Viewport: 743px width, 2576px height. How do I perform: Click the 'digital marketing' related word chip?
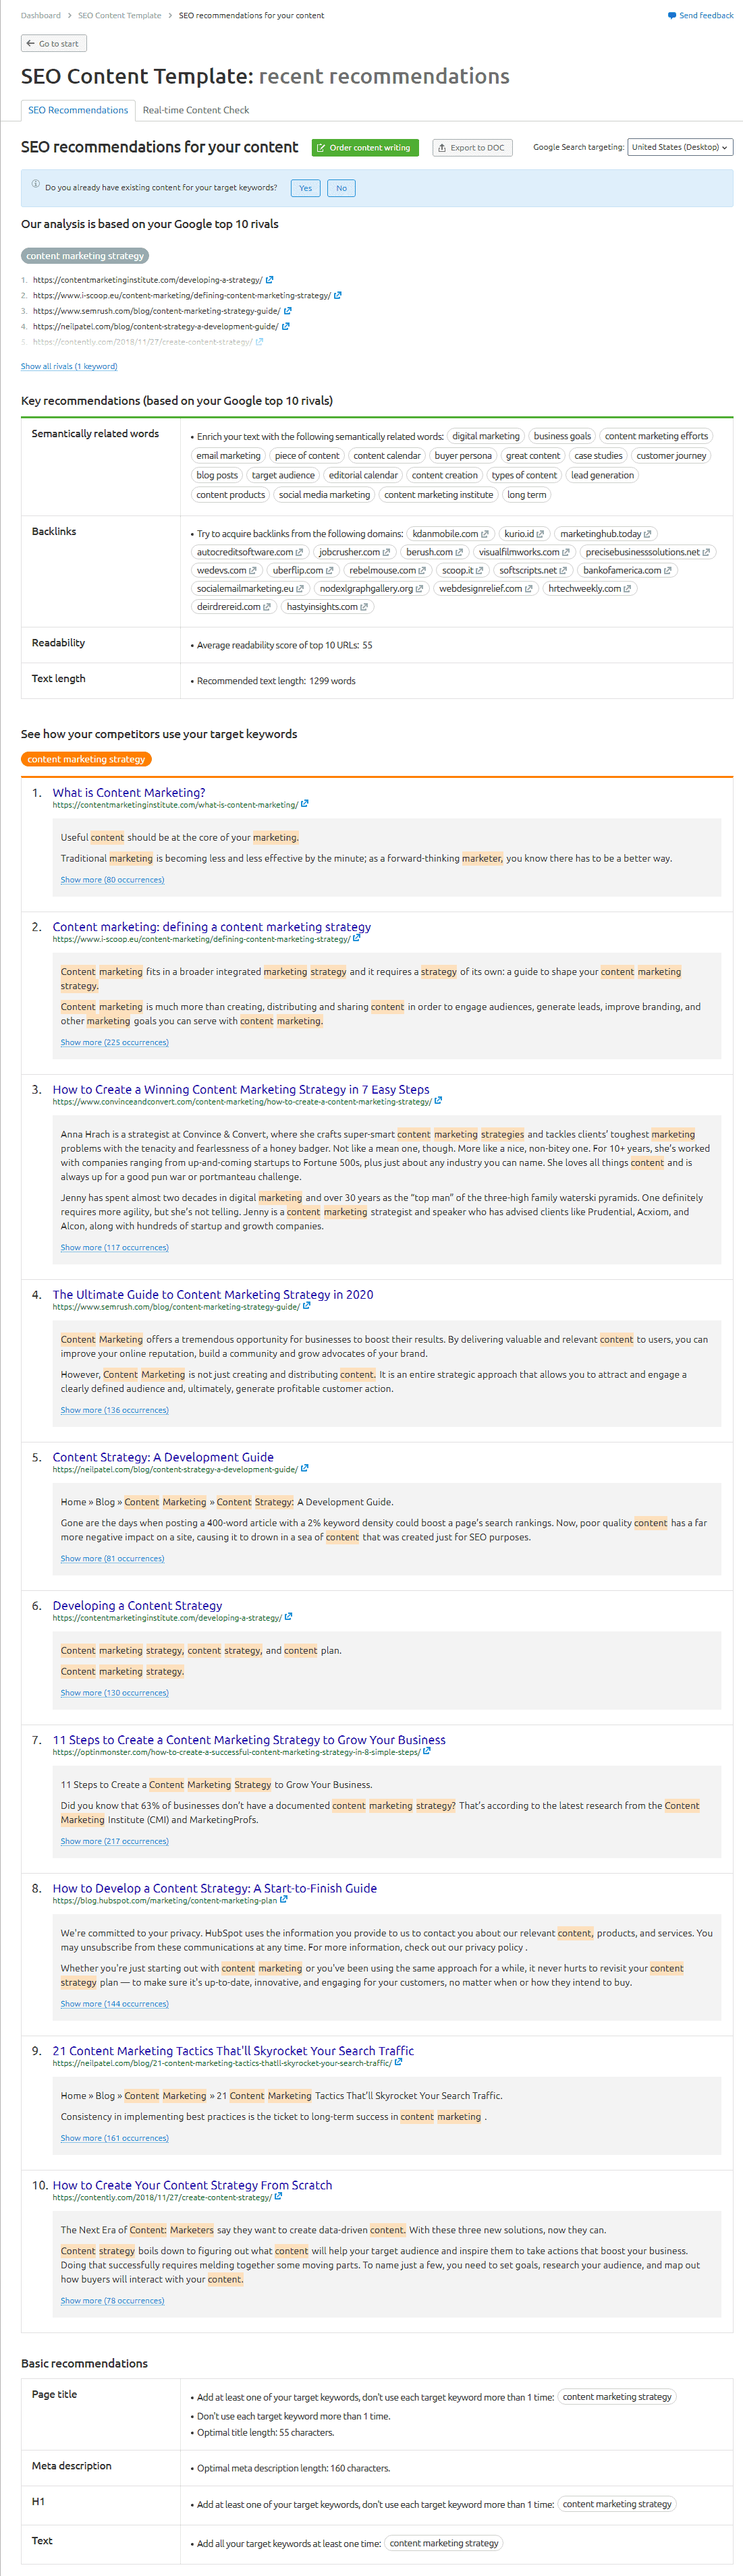[x=486, y=436]
